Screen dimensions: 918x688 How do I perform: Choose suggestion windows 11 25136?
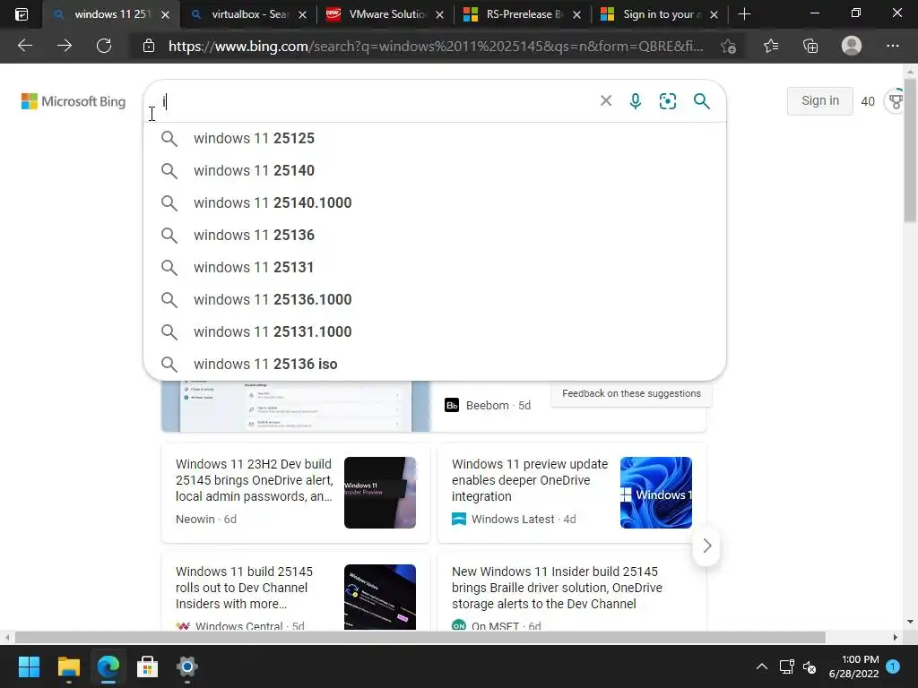point(435,236)
